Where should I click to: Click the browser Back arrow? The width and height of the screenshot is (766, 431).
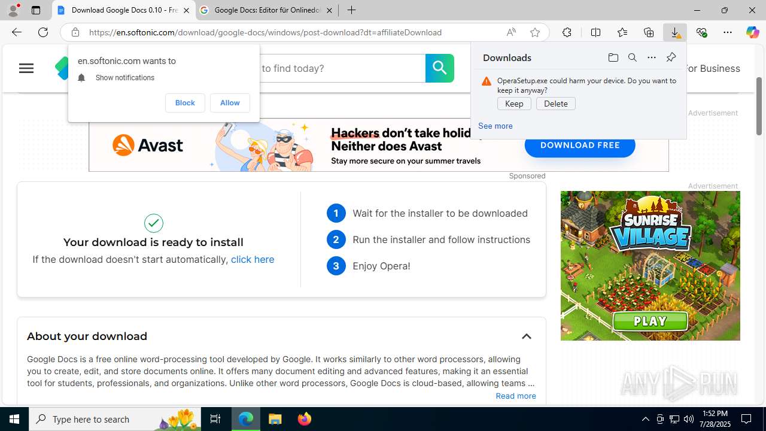coord(16,32)
